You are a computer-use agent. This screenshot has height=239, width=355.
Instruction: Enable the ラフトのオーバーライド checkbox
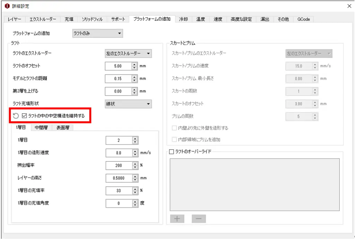[171, 151]
